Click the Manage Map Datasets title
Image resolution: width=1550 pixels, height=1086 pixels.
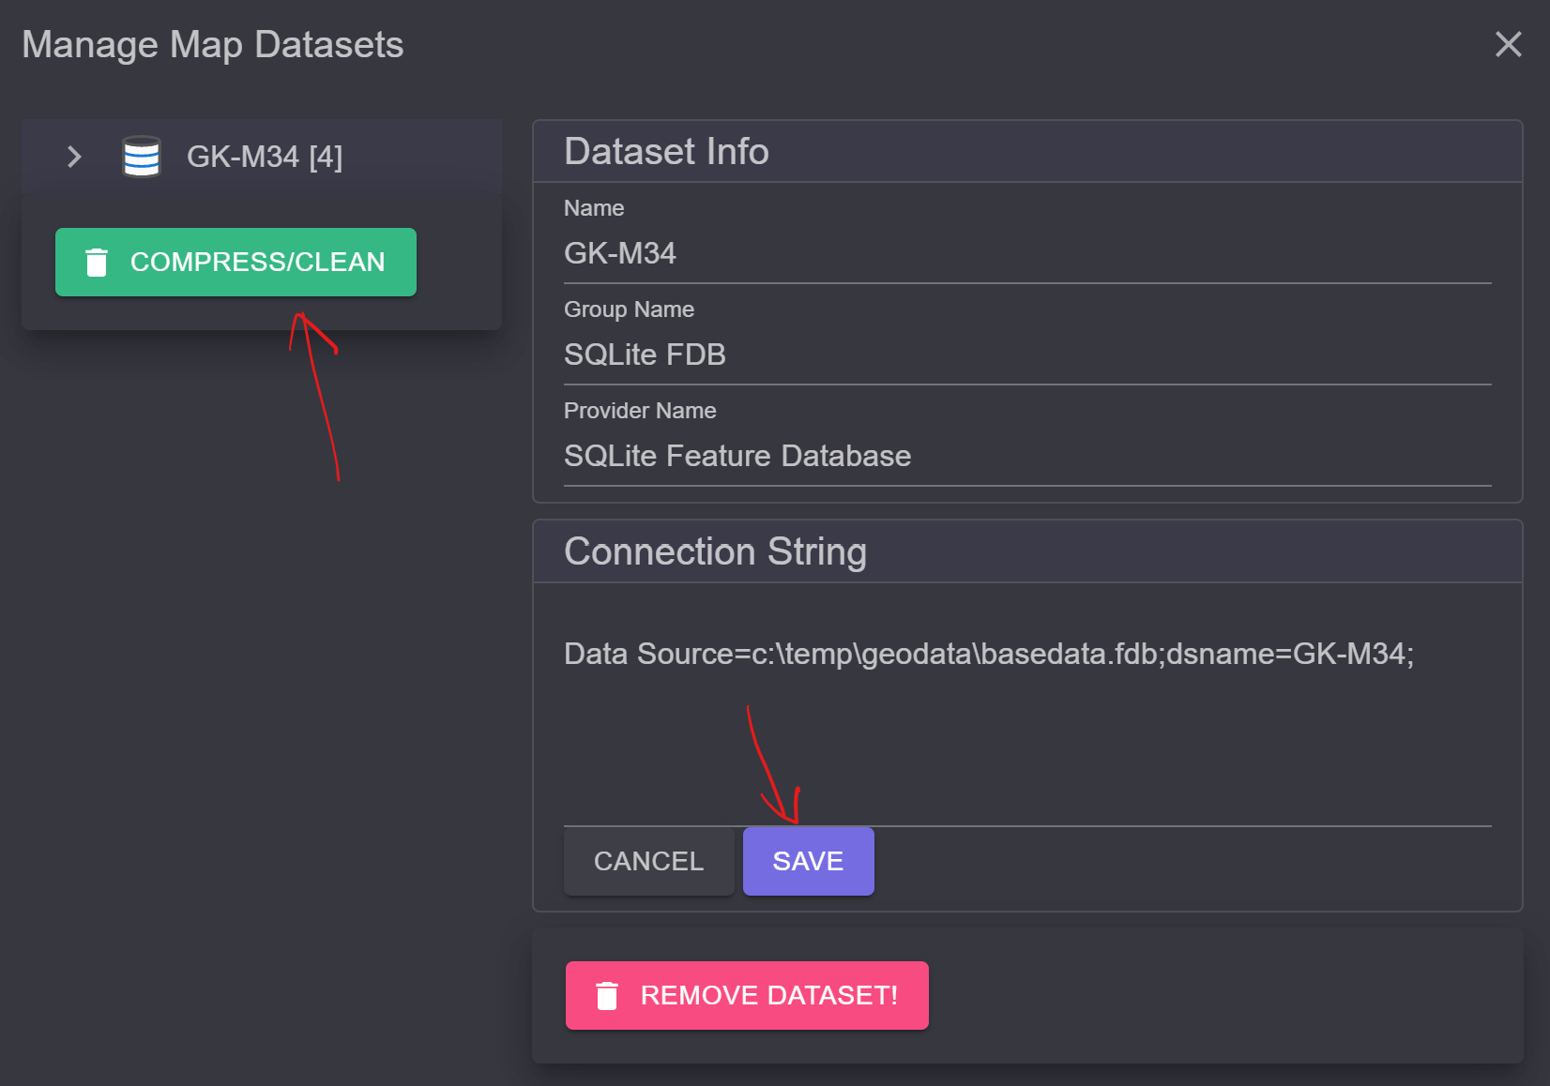tap(213, 45)
